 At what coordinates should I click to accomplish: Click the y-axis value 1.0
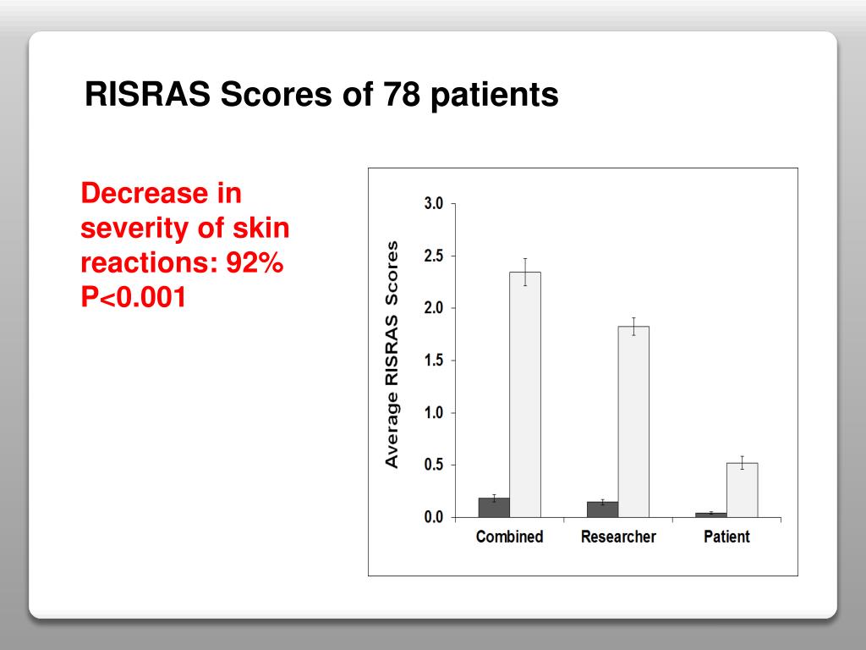click(434, 413)
